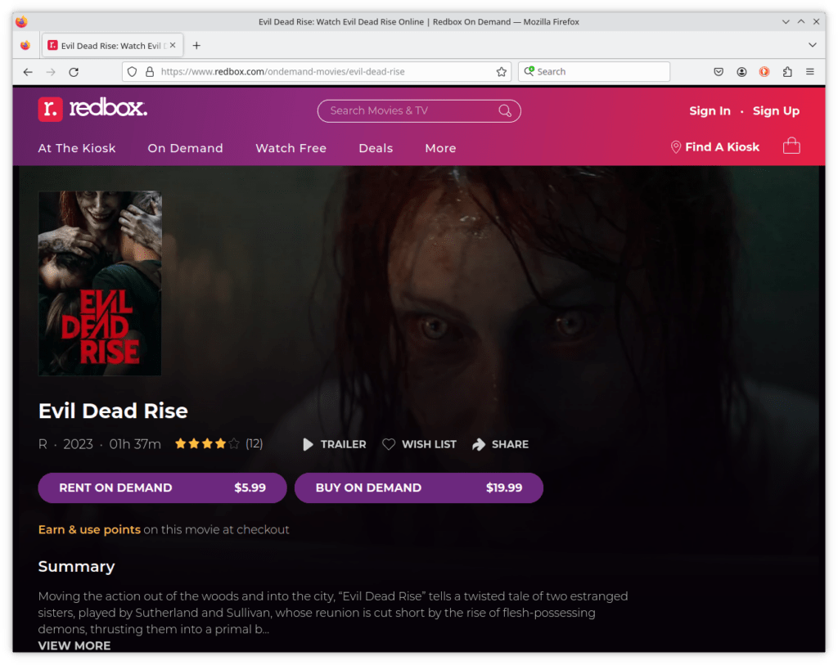Image resolution: width=838 pixels, height=665 pixels.
Task: Click the Find A Kiosk location pin
Action: coord(675,147)
